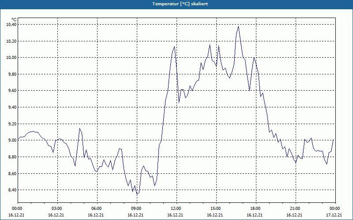Viewport: 353px width, 220px height.
Task: Click the chart title 'Temperatur [°C] skaliert'
Action: click(x=180, y=4)
